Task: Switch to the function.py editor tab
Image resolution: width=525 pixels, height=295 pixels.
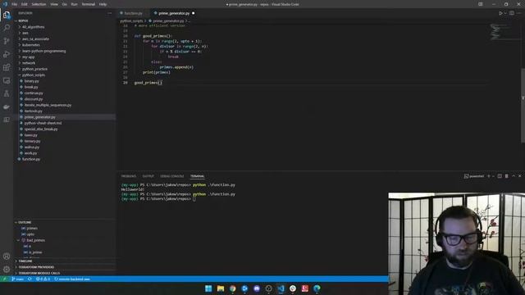Action: (x=133, y=13)
